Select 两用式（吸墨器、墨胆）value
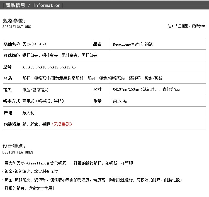This screenshot has width=209, height=197. pyautogui.click(x=43, y=101)
